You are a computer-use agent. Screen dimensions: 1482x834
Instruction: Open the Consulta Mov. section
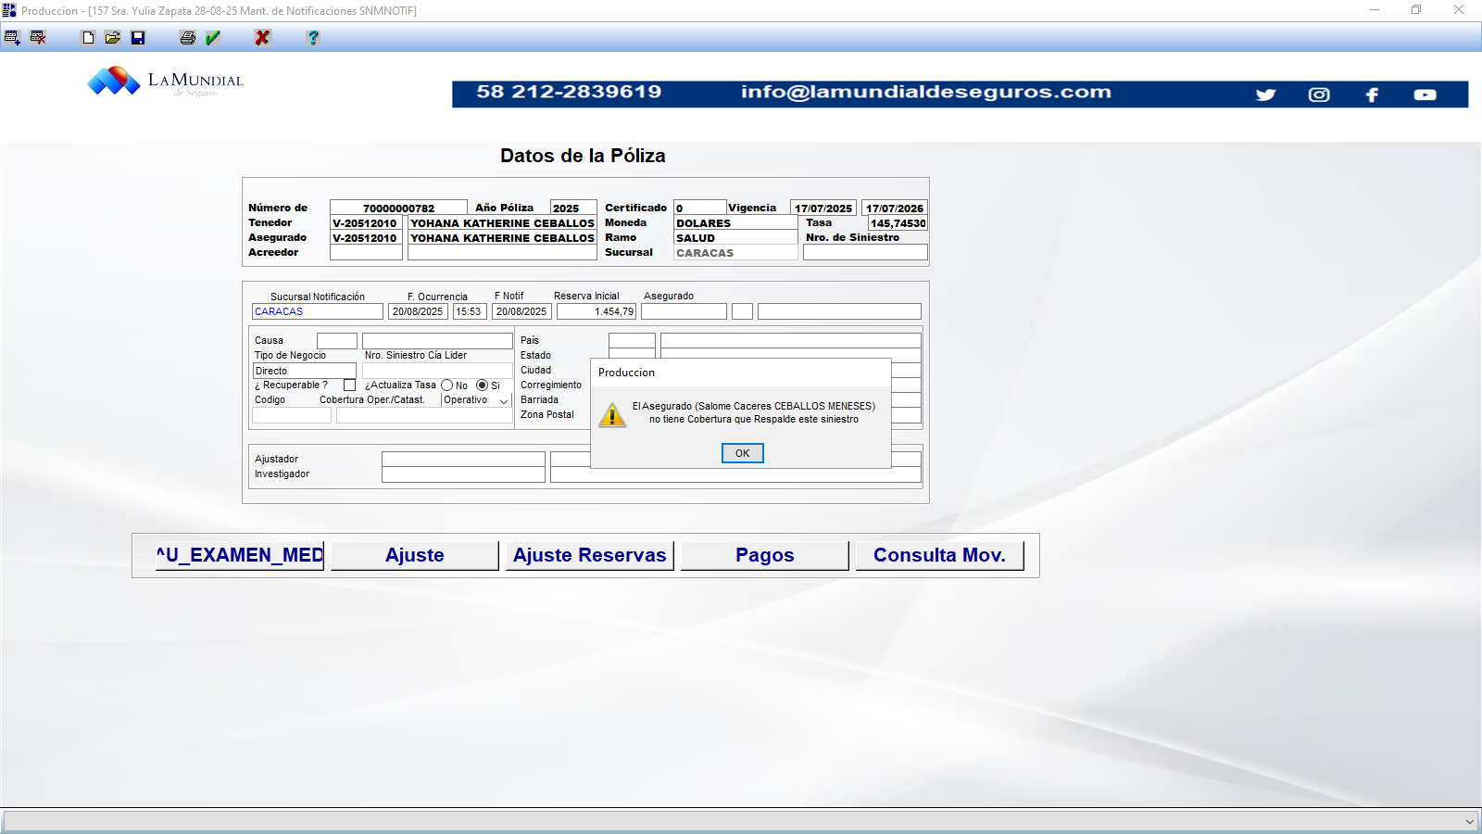(x=939, y=555)
